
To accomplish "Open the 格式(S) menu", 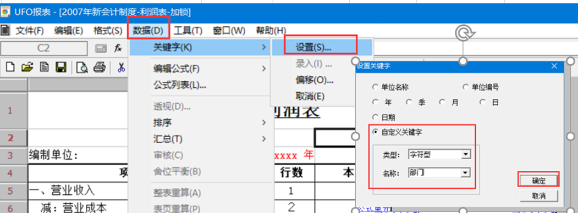I will coord(108,31).
